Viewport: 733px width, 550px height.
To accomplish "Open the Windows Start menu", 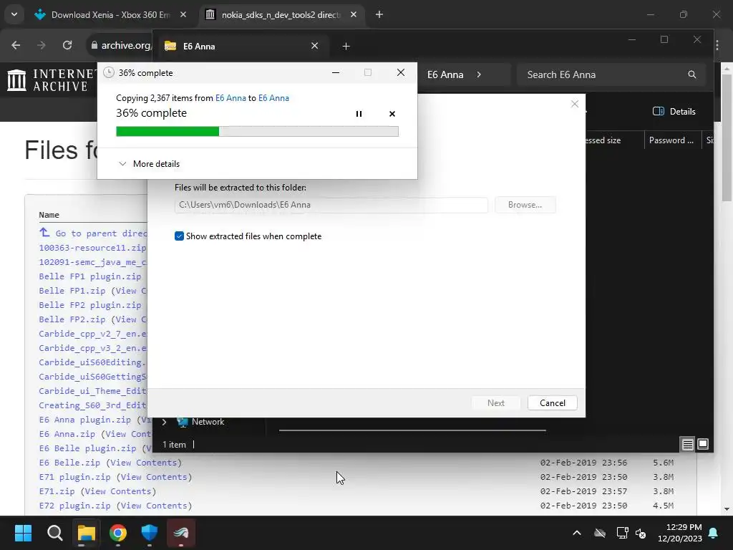I will [23, 533].
